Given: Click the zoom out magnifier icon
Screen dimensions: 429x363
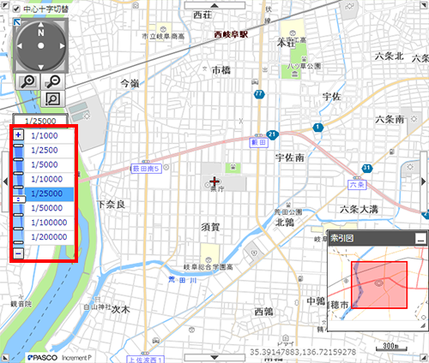Looking at the screenshot, I should [x=53, y=82].
